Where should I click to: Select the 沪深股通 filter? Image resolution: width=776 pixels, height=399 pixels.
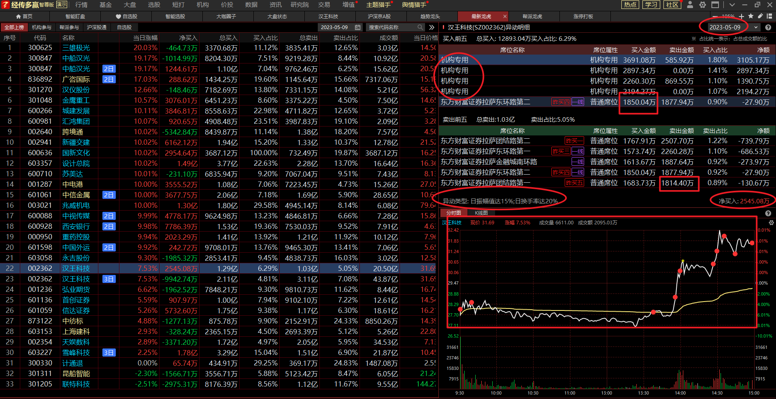[x=97, y=27]
